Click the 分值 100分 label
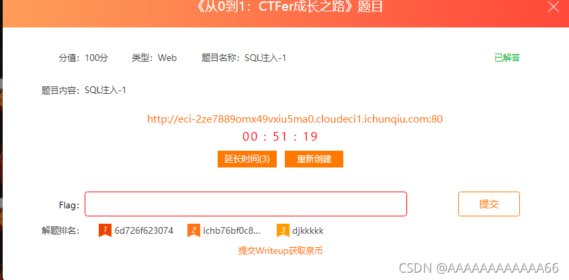 83,58
